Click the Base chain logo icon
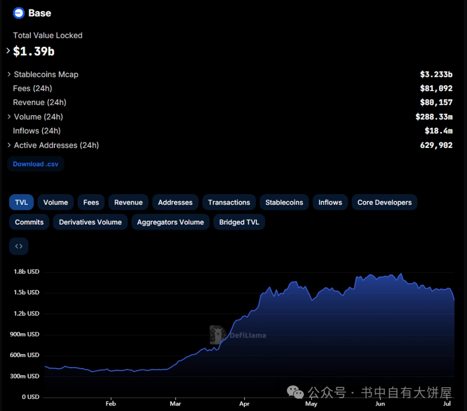The height and width of the screenshot is (411, 467). (19, 13)
